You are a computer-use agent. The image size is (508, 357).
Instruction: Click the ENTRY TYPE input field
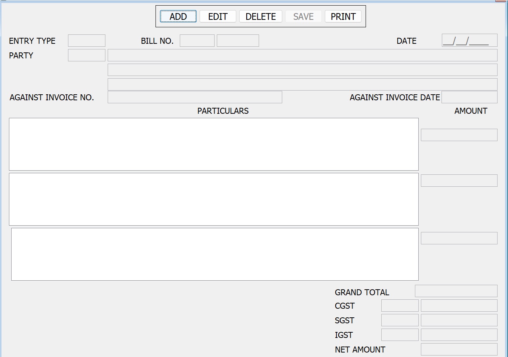pos(87,41)
